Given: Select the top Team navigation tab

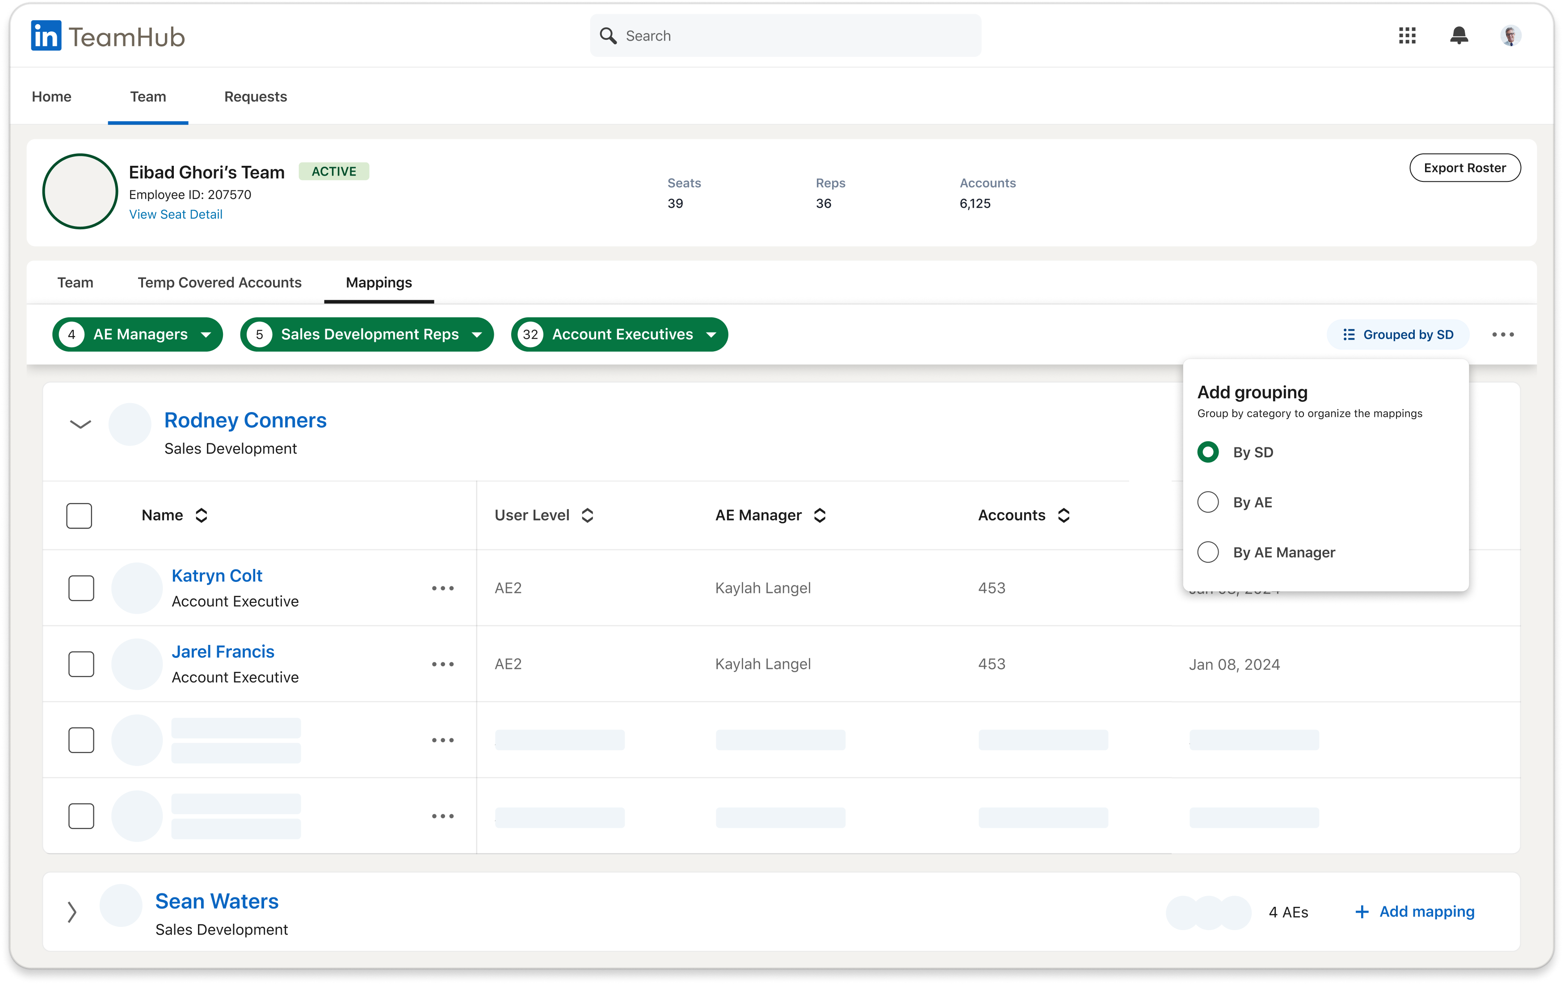Looking at the screenshot, I should tap(148, 97).
